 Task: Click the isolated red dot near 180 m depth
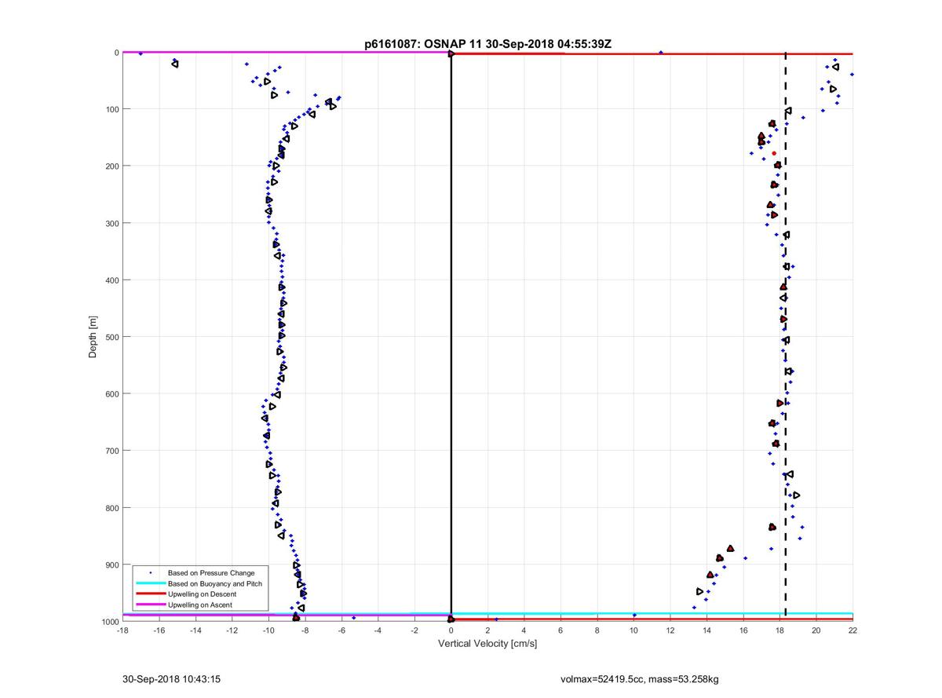[x=774, y=154]
